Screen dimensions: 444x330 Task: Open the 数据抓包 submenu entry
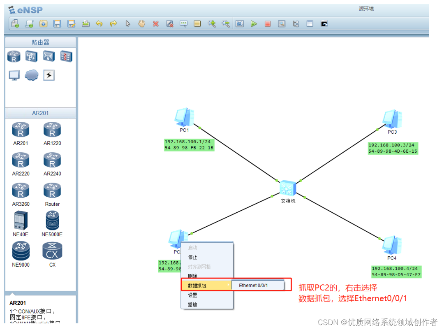coord(207,285)
